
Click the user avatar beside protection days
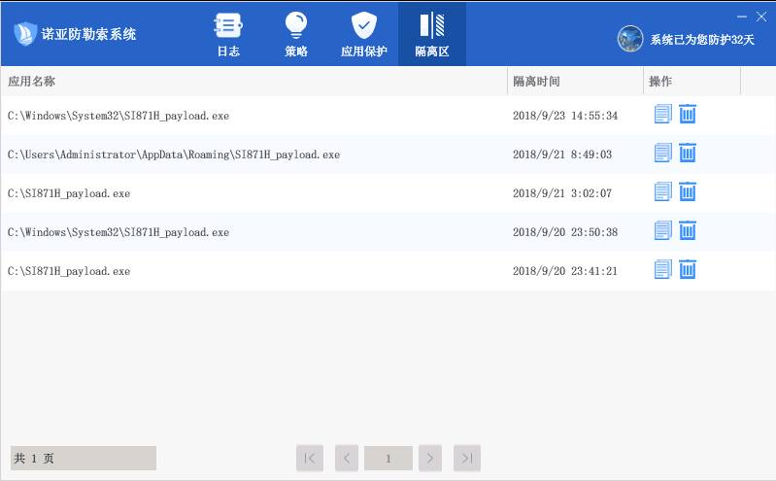(x=630, y=39)
